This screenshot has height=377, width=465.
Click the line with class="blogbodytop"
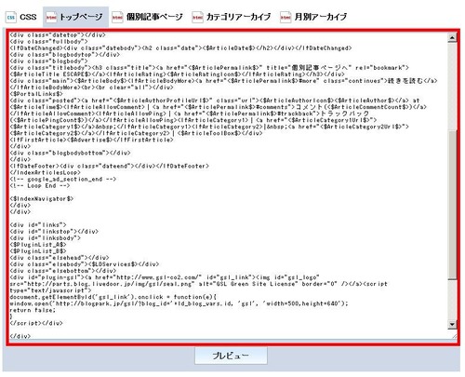tap(65, 55)
